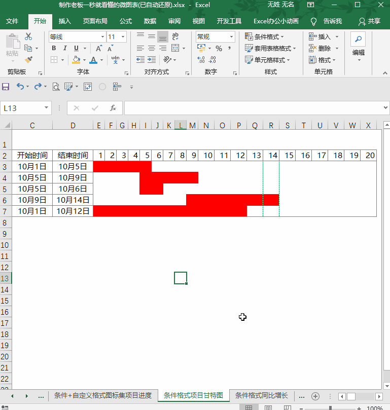Toggle wrap text button

pos(175,36)
